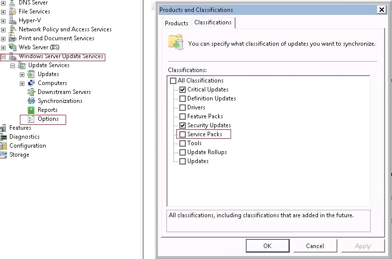Click the Diagnostics icon

click(3, 137)
